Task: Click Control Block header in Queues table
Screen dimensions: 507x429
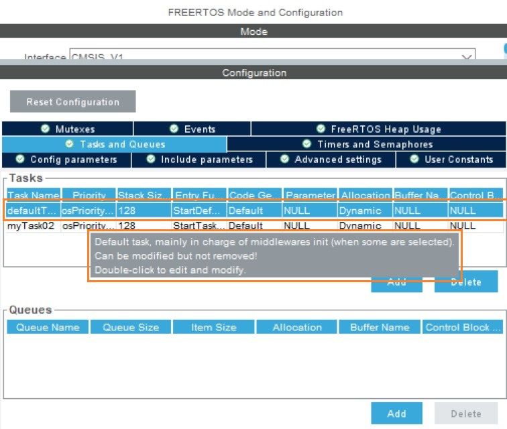Action: pos(463,327)
